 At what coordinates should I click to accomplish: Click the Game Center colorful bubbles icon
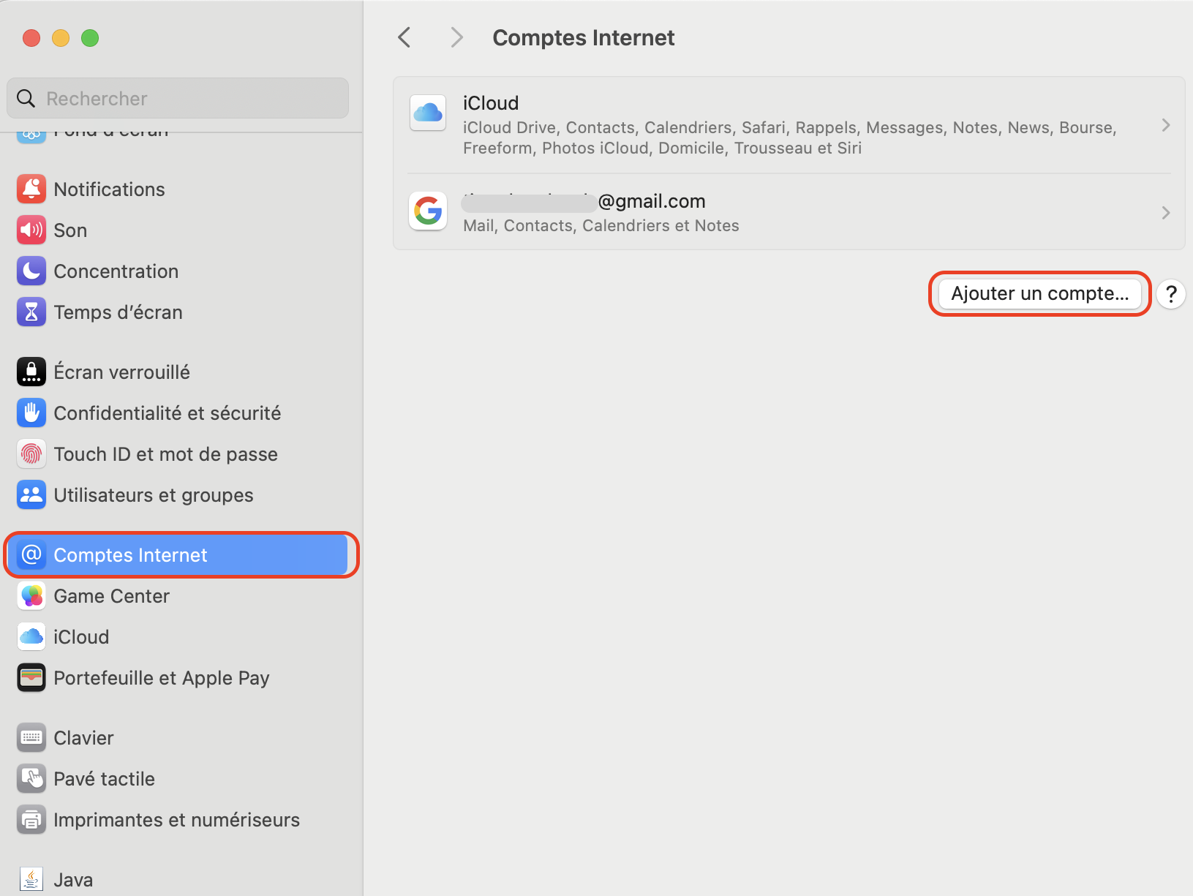(31, 596)
